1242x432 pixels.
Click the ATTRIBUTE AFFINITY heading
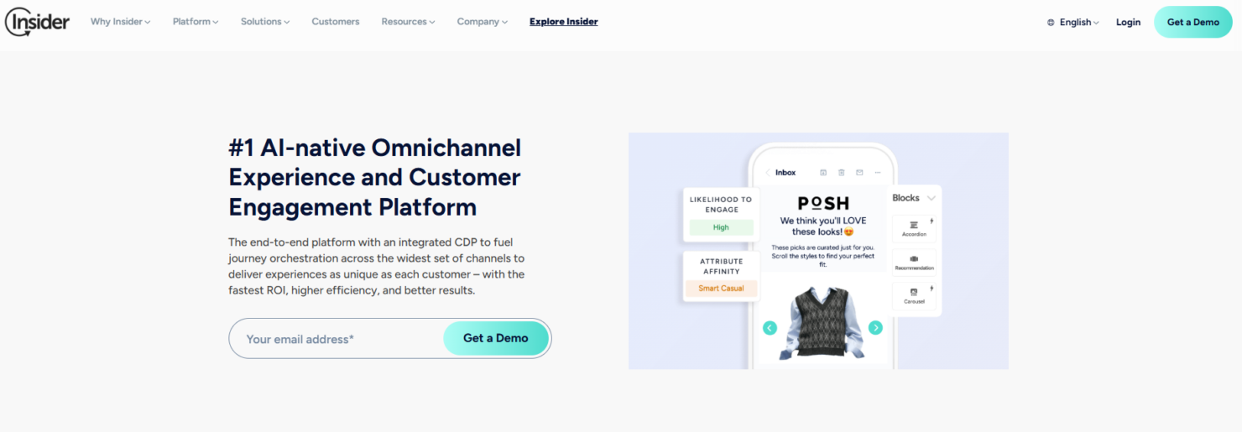[x=721, y=266]
